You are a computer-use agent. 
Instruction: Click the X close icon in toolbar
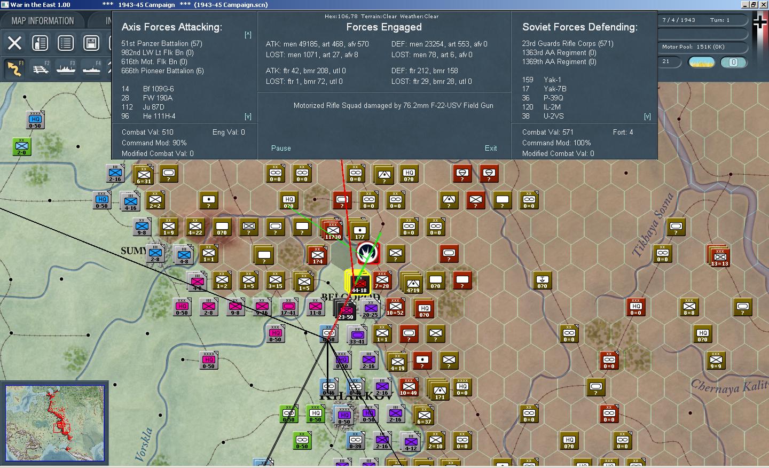click(15, 43)
